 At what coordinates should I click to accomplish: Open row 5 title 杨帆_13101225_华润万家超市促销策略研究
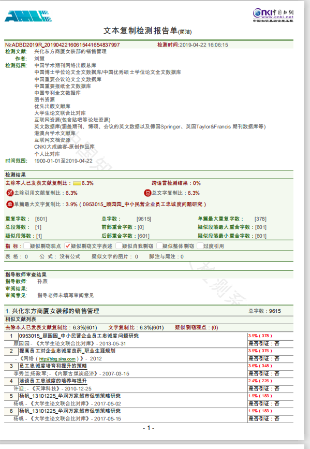click(x=70, y=396)
